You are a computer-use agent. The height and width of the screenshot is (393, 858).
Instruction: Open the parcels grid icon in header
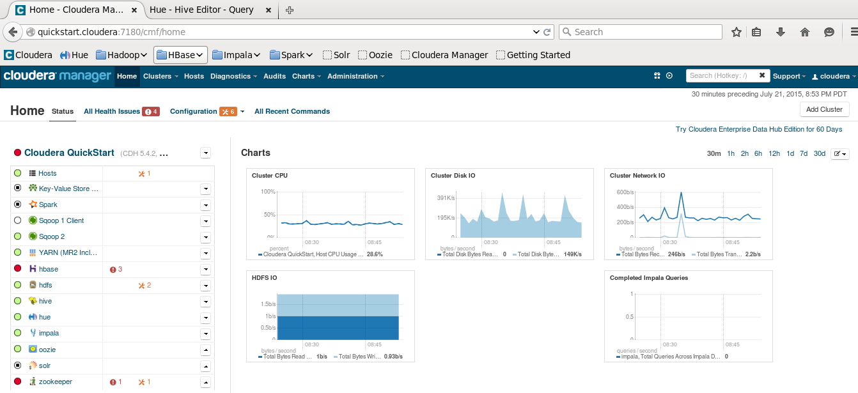click(x=657, y=75)
